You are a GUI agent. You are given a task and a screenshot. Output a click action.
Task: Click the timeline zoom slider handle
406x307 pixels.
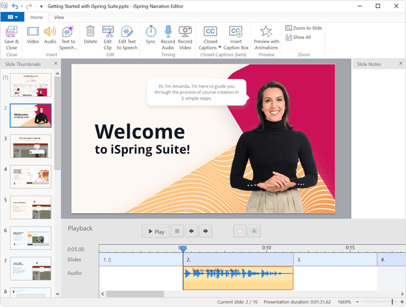393,302
